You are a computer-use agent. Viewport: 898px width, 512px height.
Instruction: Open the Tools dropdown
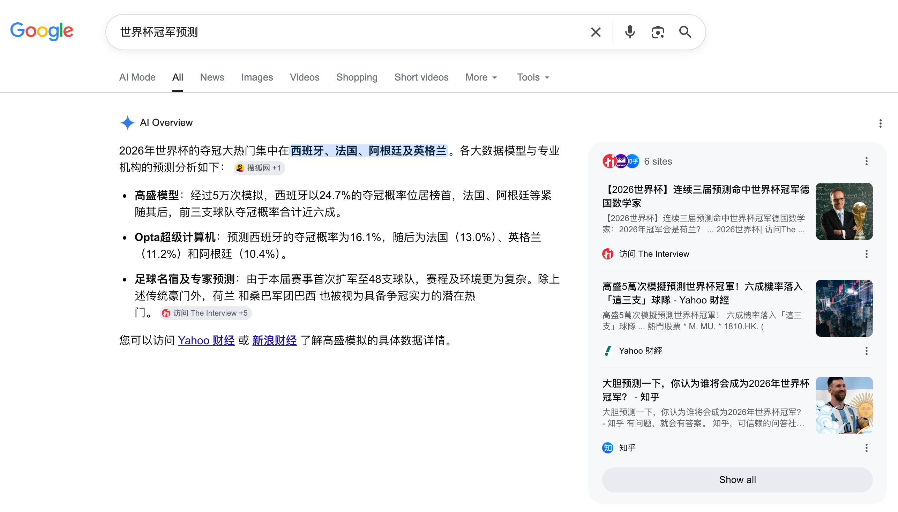point(533,77)
